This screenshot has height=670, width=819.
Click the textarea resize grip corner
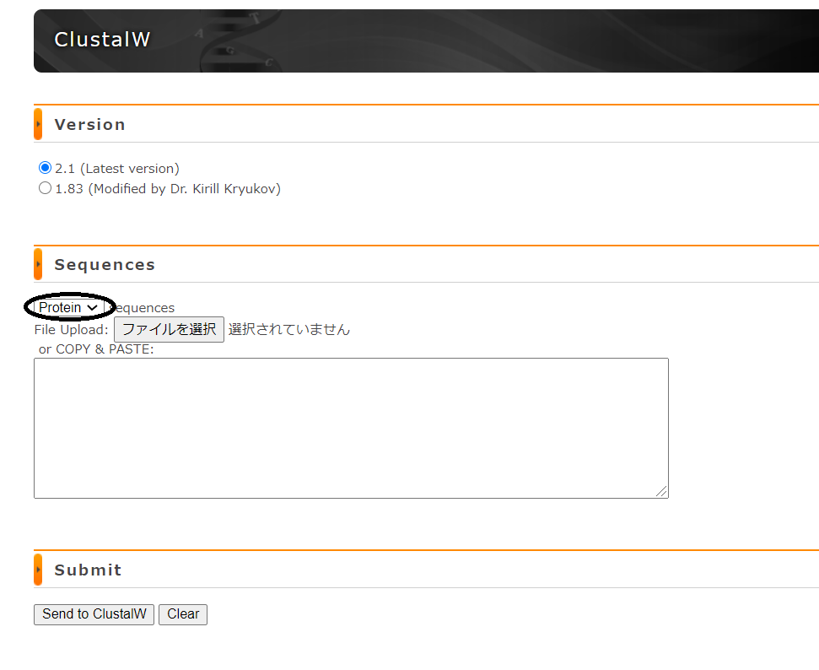tap(661, 491)
